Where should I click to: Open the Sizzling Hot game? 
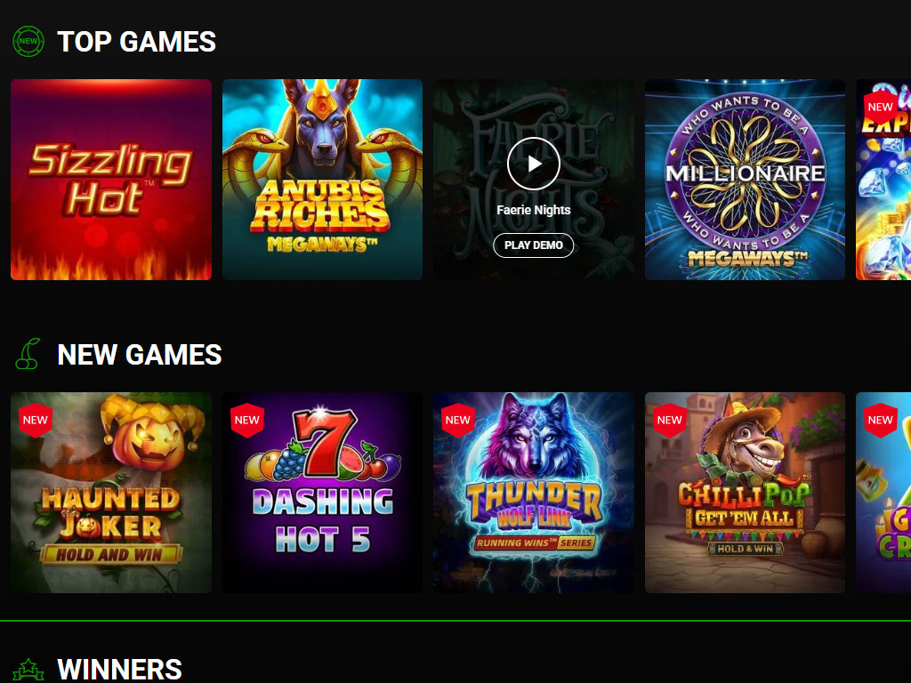(x=111, y=180)
